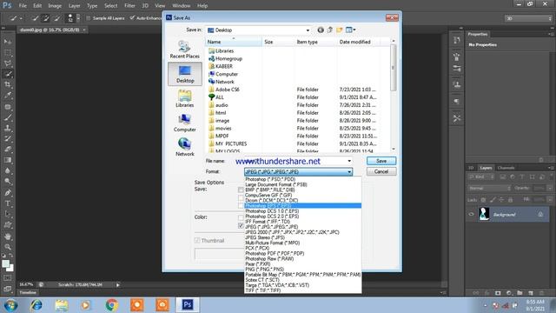Viewport: 556px width, 313px height.
Task: Toggle lock all in Layers panel
Action: coord(510,200)
